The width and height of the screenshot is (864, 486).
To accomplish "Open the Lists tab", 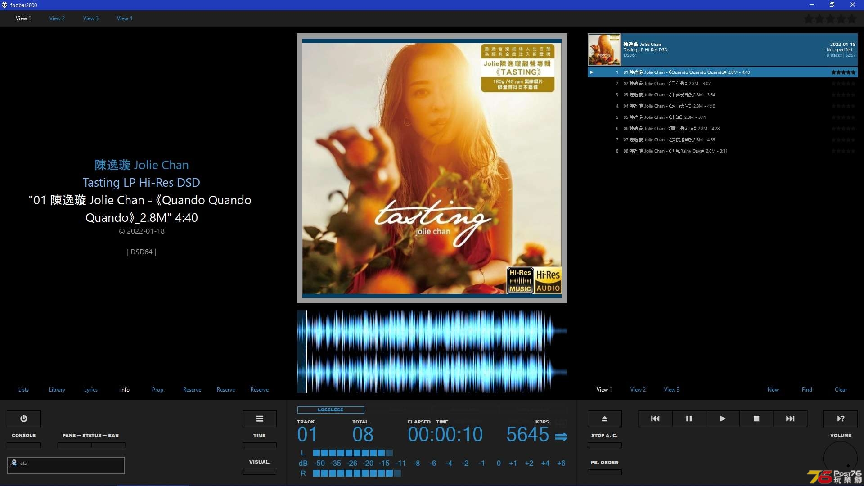I will click(x=23, y=390).
